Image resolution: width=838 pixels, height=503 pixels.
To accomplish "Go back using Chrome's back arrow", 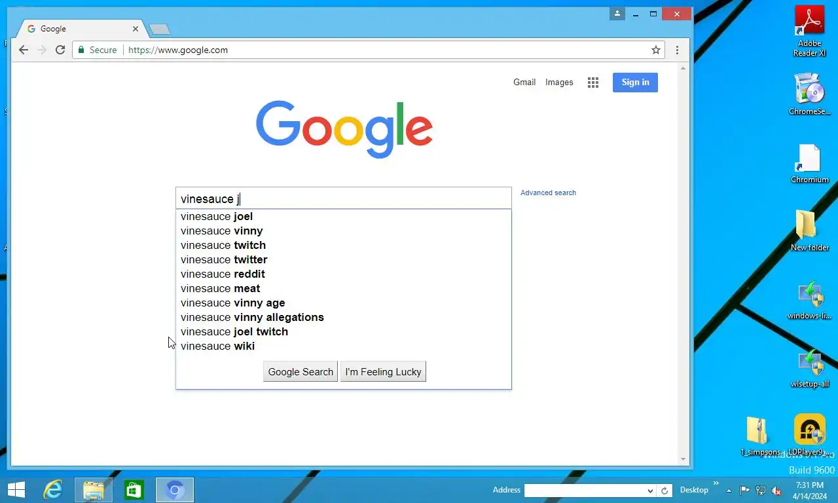I will pyautogui.click(x=24, y=50).
